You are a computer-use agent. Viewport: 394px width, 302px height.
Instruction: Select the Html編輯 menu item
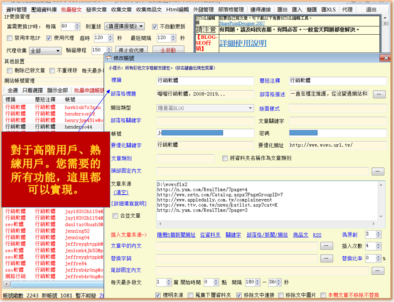(x=177, y=9)
